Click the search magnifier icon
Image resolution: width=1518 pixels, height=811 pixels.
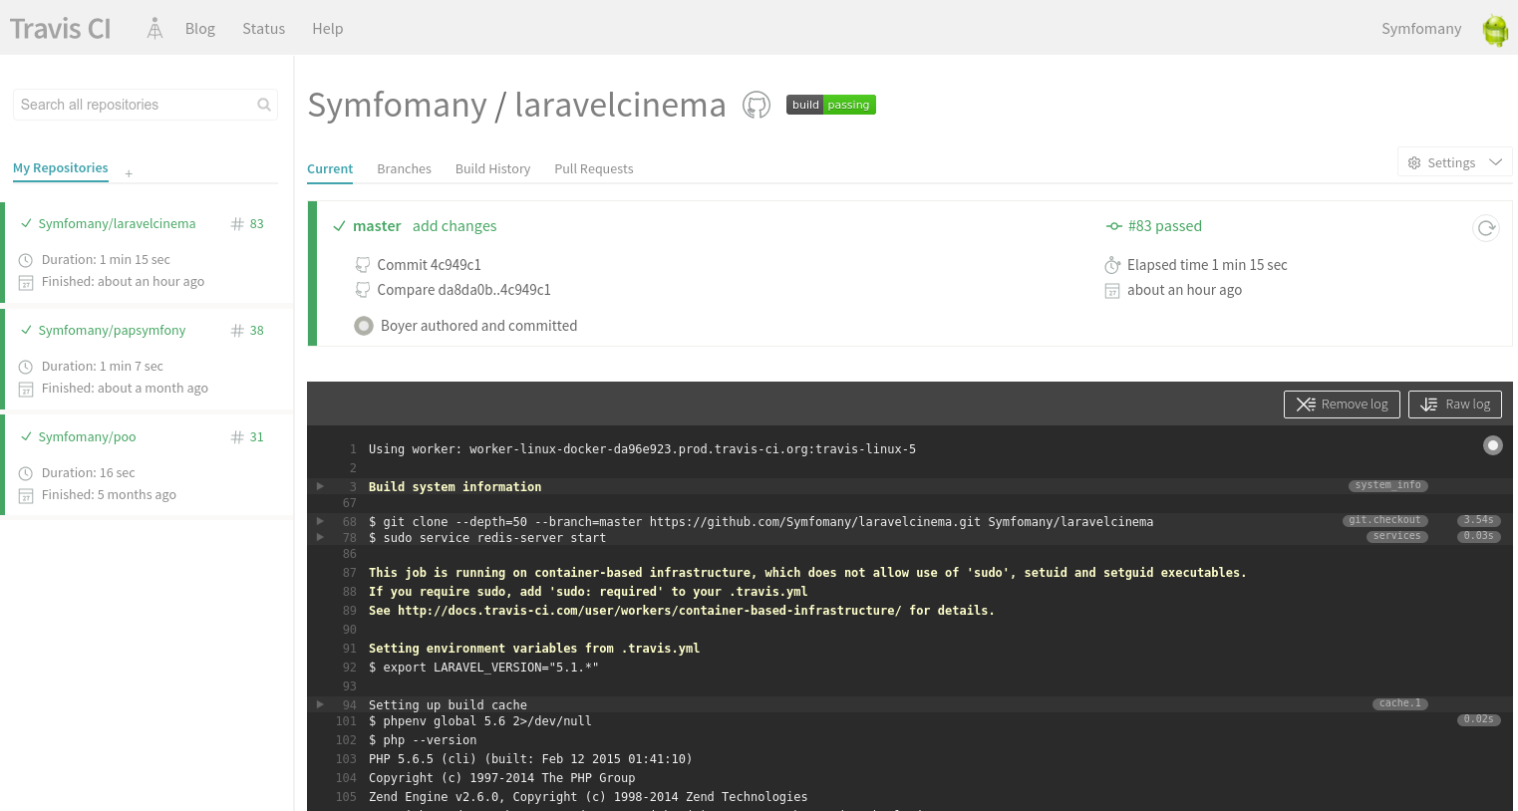click(x=264, y=105)
